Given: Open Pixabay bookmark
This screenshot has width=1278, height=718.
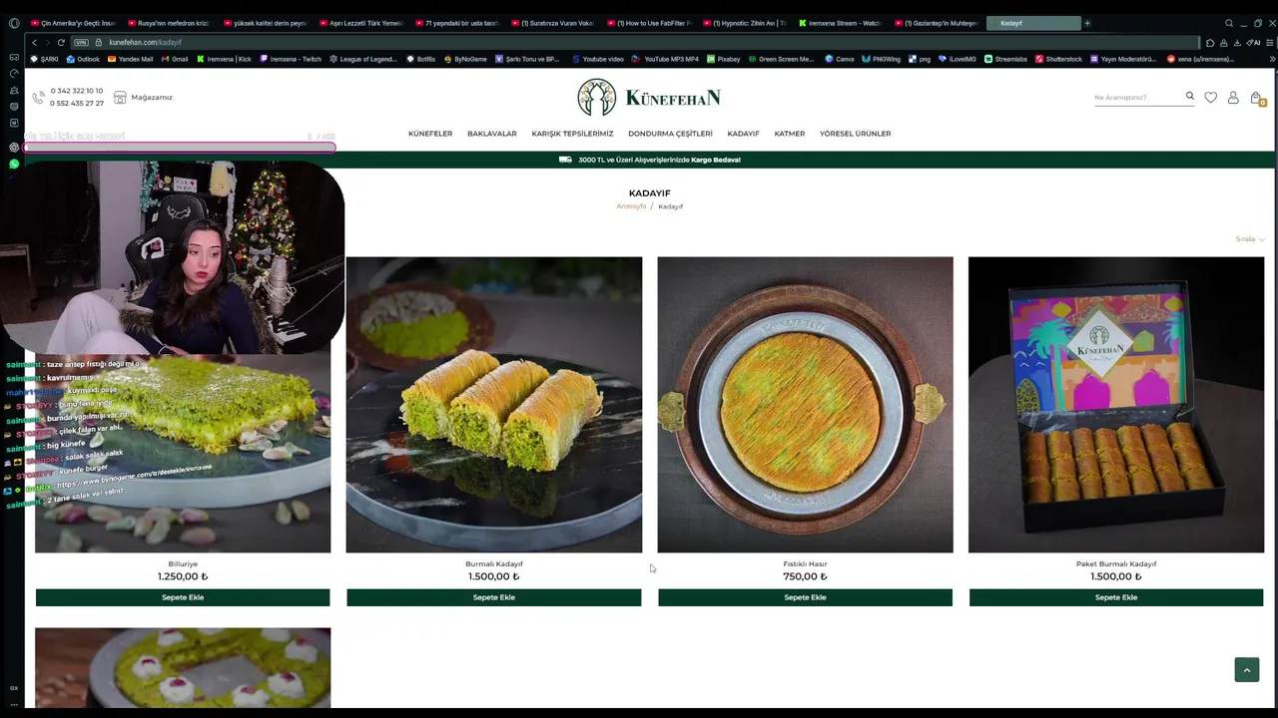Looking at the screenshot, I should click(724, 59).
